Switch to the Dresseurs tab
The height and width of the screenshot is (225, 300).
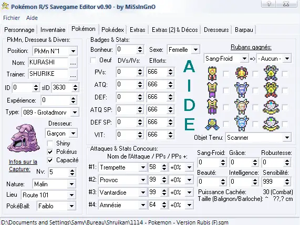pos(216,30)
